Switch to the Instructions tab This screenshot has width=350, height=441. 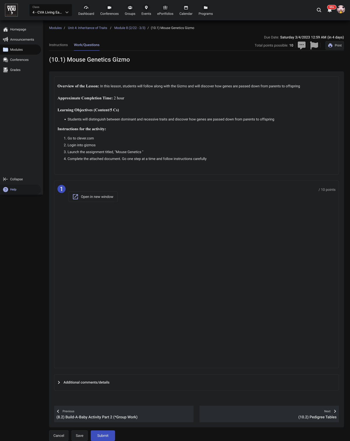coord(58,45)
